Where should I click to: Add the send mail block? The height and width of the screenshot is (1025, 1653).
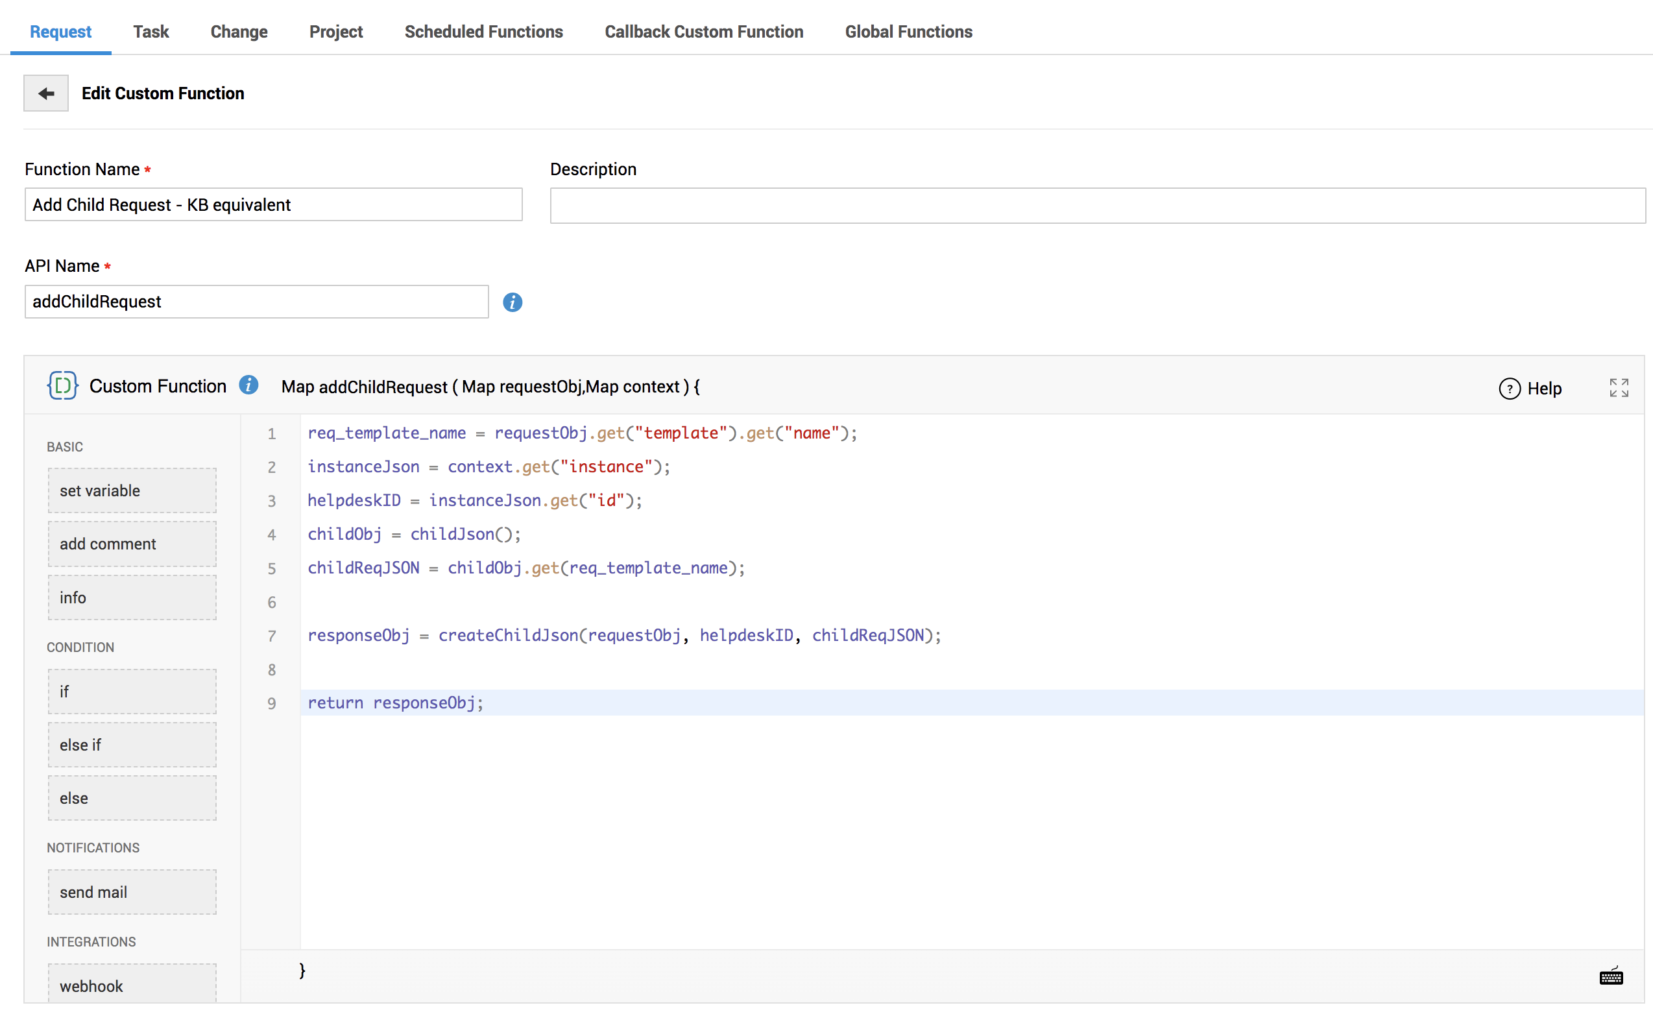(132, 892)
